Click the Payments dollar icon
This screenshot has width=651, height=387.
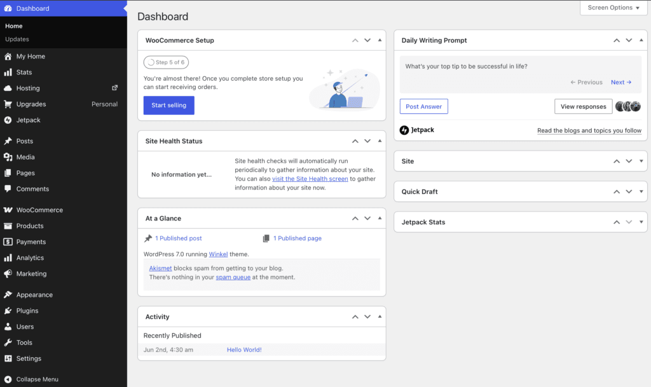[x=8, y=242]
